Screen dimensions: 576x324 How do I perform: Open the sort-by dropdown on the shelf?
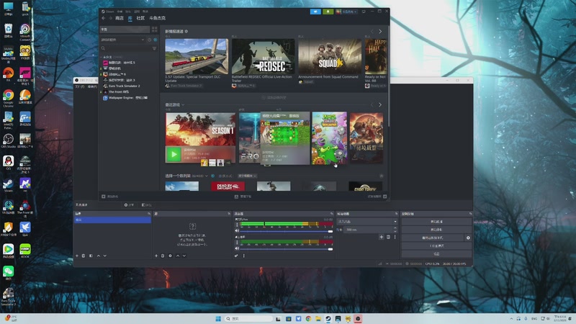[247, 176]
